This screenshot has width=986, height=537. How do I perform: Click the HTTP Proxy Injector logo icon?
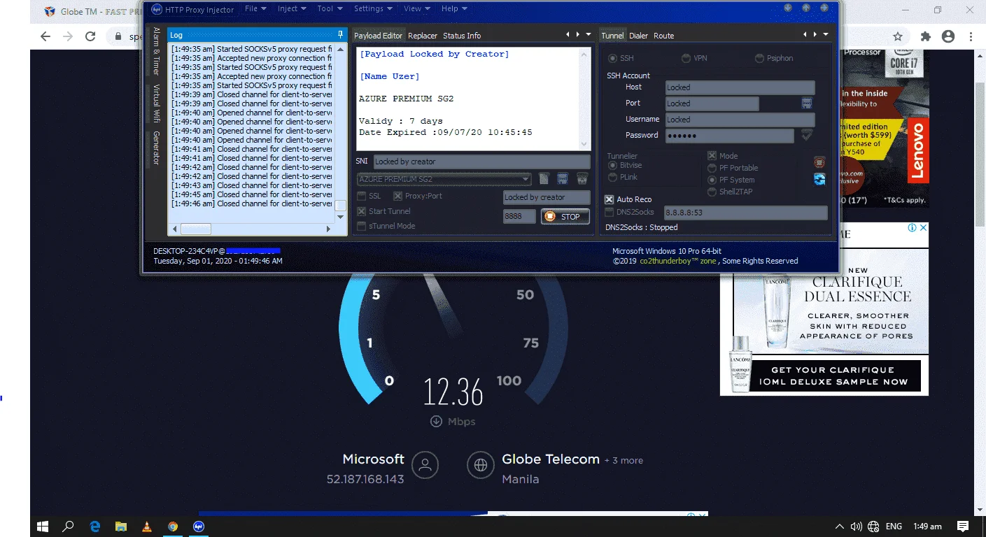(x=157, y=9)
